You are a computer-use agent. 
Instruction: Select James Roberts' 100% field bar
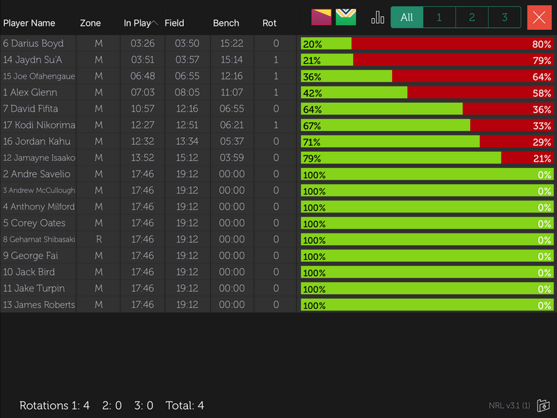(x=427, y=305)
